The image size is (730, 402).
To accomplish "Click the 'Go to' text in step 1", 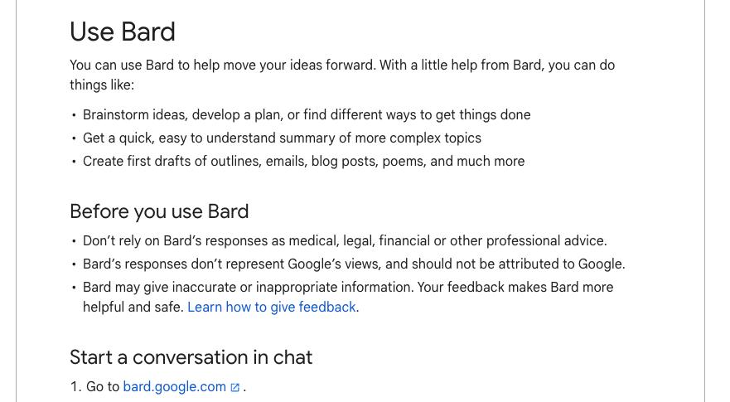I will pos(103,386).
